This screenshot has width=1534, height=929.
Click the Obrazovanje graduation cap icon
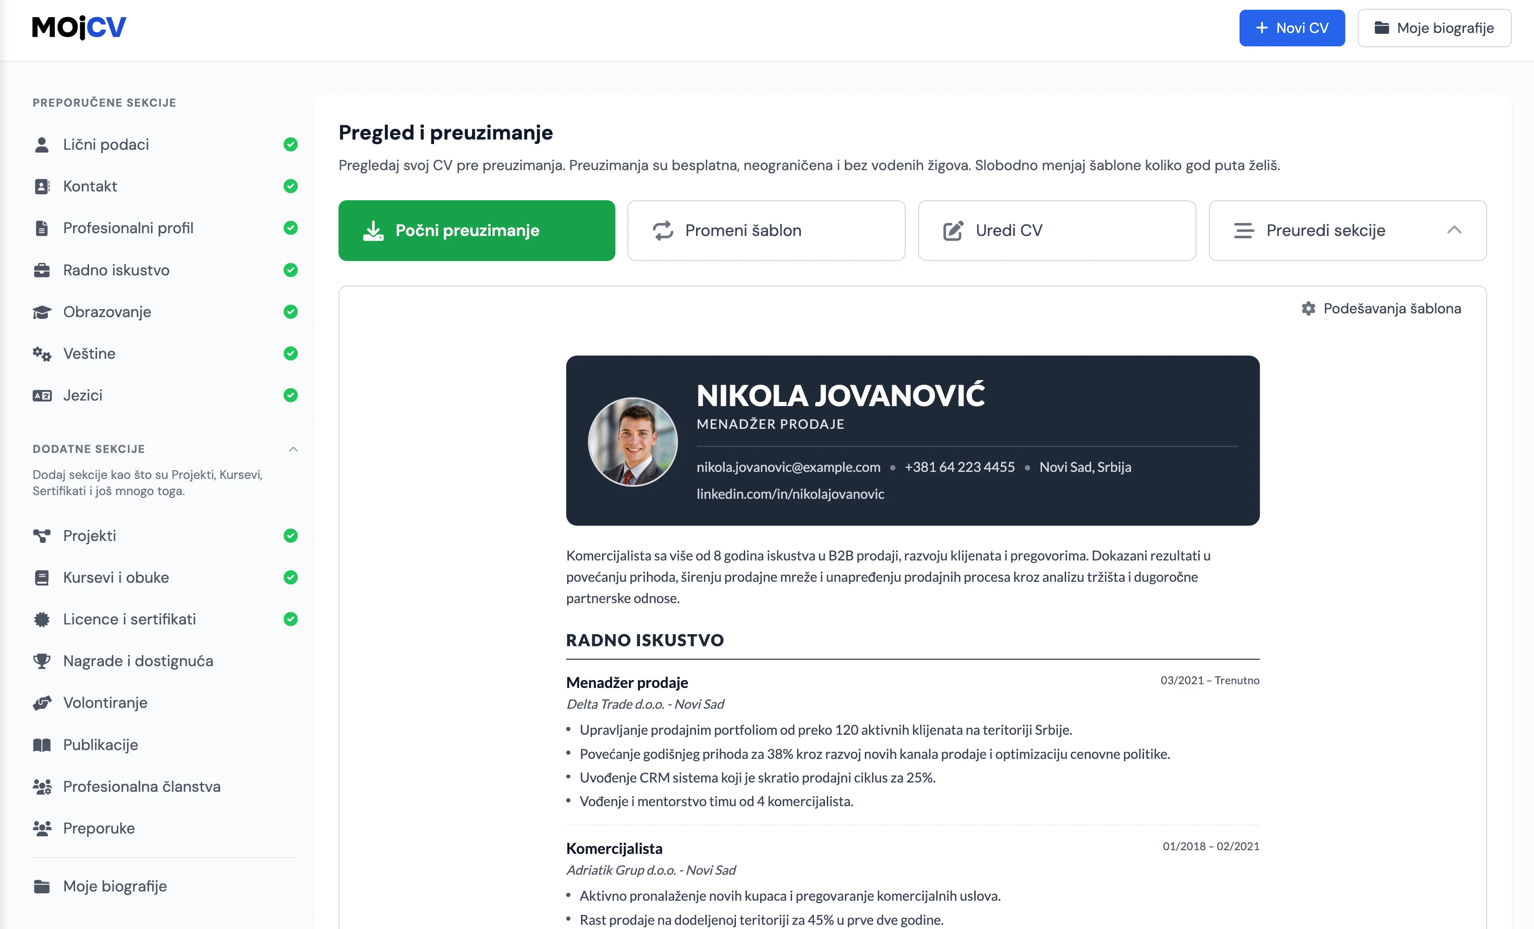click(42, 312)
